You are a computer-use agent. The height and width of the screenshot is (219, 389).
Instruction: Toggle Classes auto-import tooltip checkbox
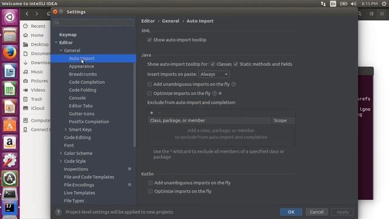click(213, 64)
